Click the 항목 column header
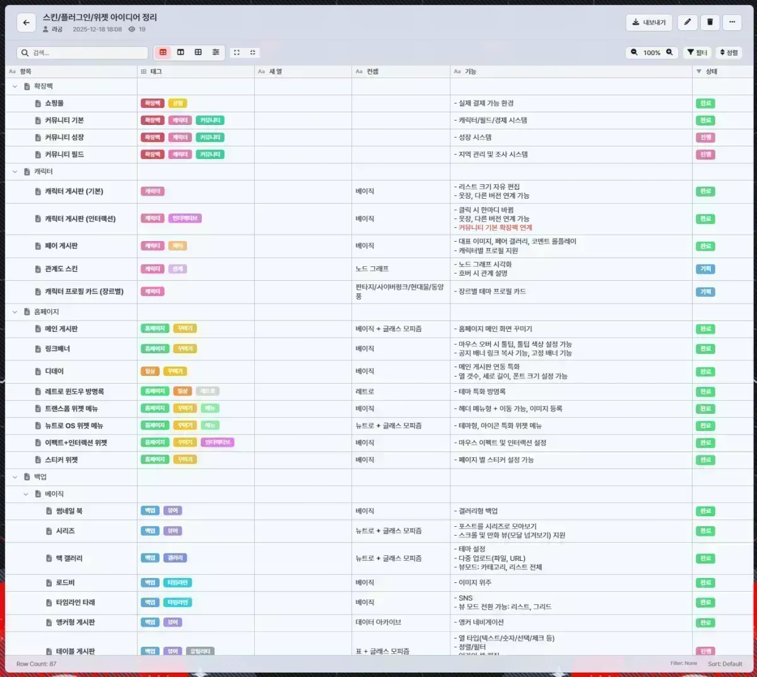 pos(71,72)
